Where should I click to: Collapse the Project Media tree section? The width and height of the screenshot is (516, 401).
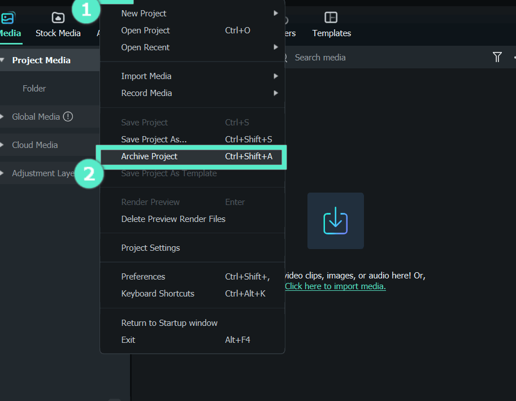pyautogui.click(x=2, y=60)
